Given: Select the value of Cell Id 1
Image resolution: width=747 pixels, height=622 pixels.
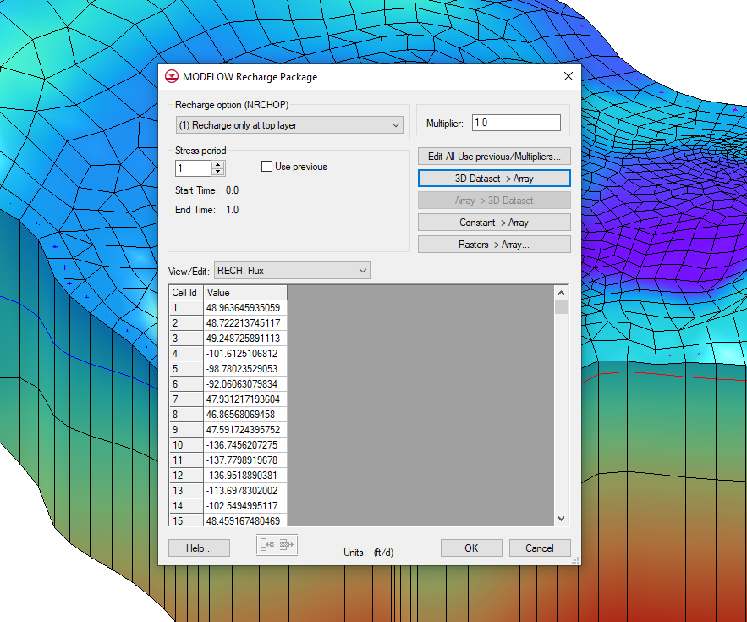Looking at the screenshot, I should pyautogui.click(x=245, y=307).
